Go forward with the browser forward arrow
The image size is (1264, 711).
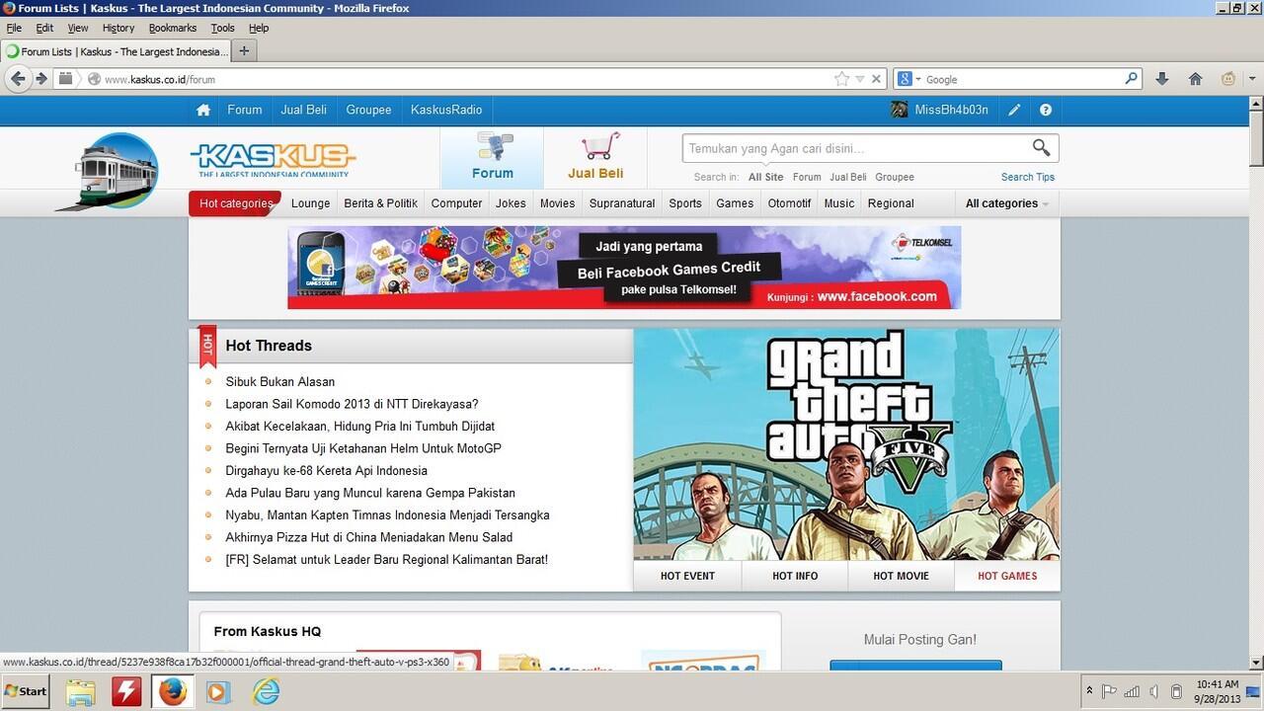point(41,79)
